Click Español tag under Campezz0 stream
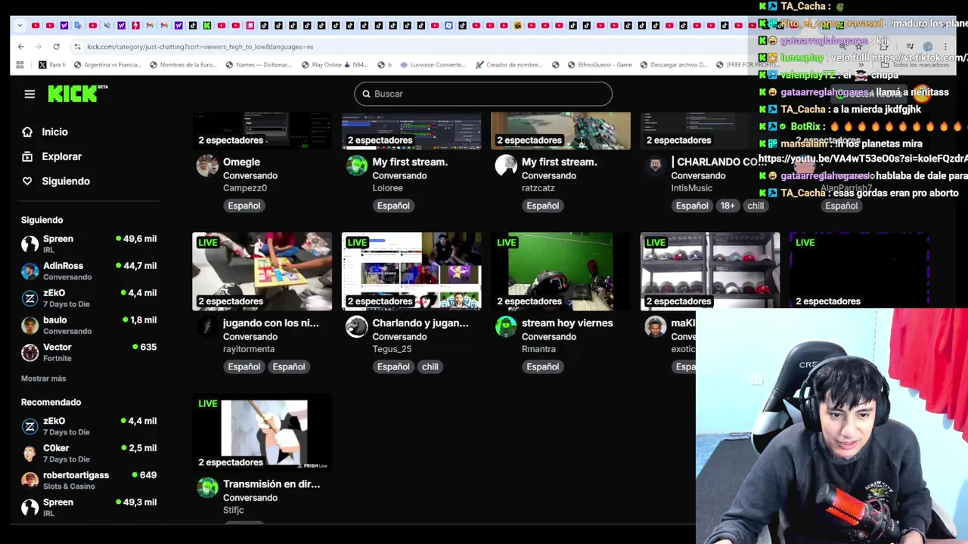Screen dimensions: 968x544 (244, 206)
